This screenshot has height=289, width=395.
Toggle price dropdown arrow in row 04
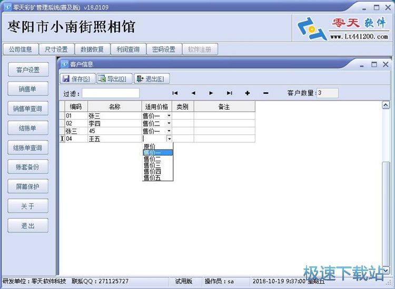(x=169, y=139)
